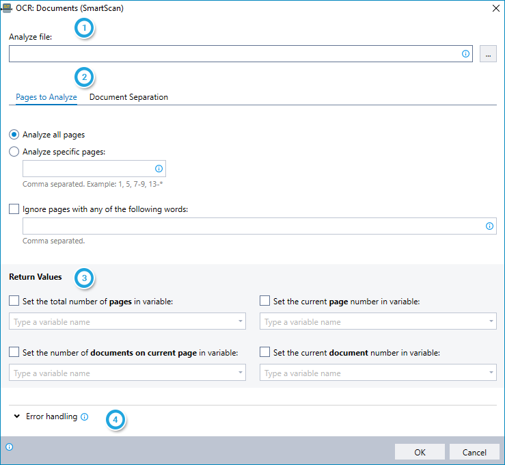Open documents on current page variable dropdown

pos(241,373)
